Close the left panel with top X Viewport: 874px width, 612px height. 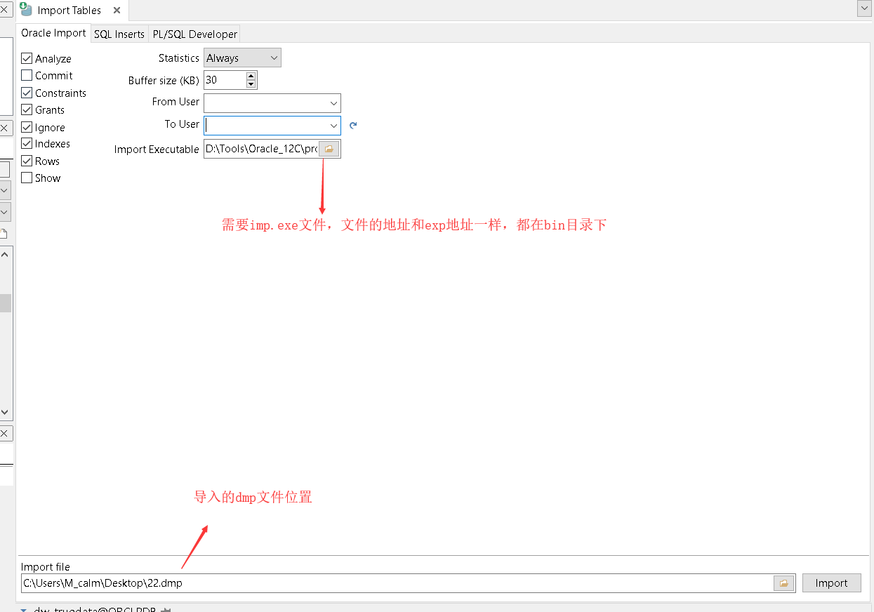(4, 10)
